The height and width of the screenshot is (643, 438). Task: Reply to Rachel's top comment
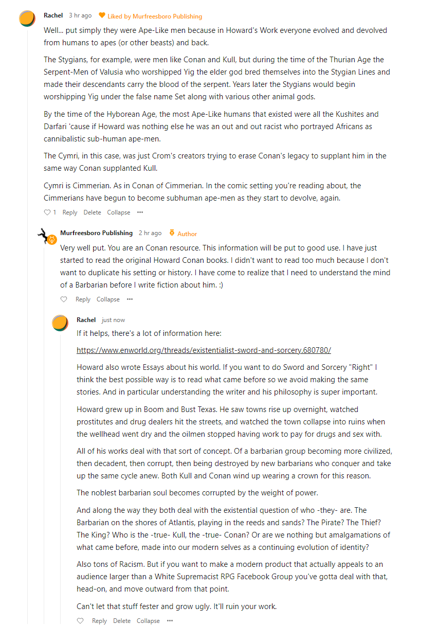(70, 212)
